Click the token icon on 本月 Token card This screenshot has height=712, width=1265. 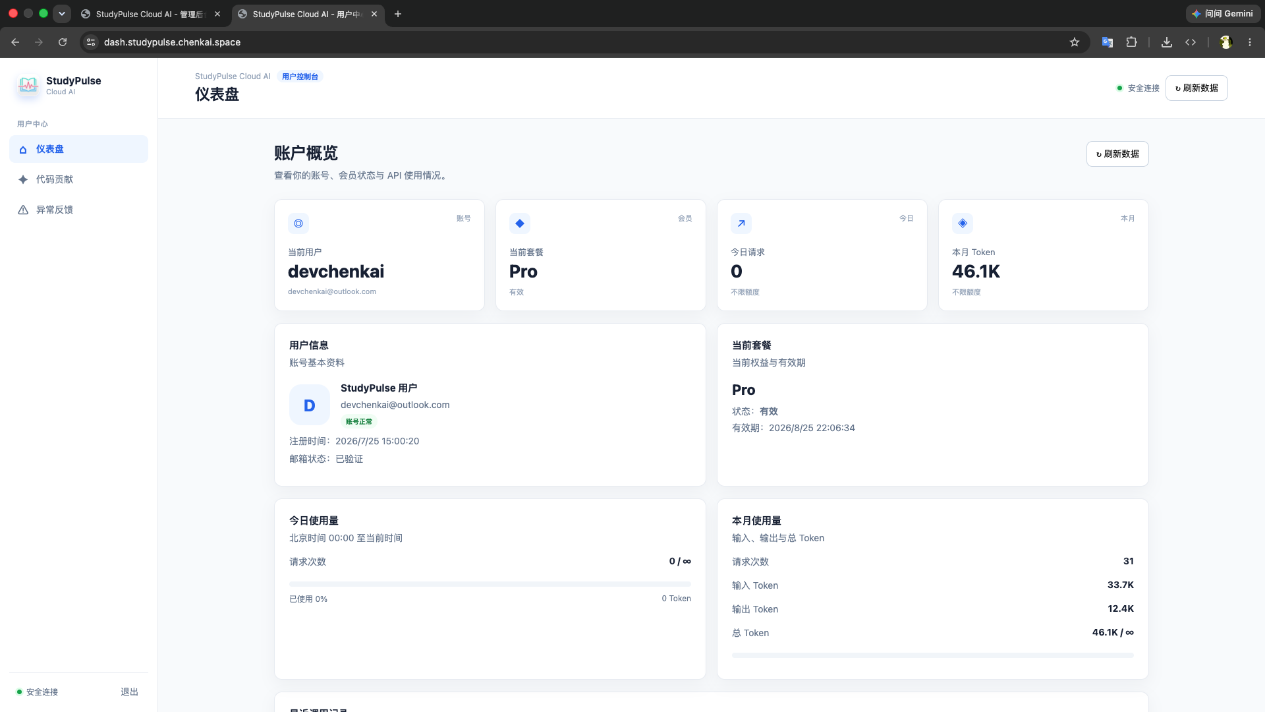tap(963, 223)
